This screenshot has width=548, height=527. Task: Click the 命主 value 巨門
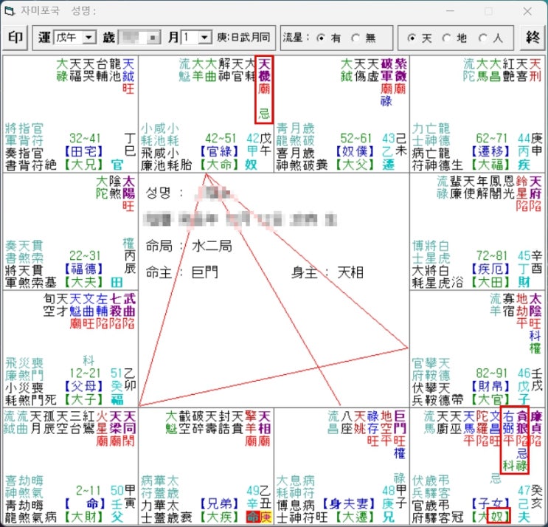[x=205, y=272]
